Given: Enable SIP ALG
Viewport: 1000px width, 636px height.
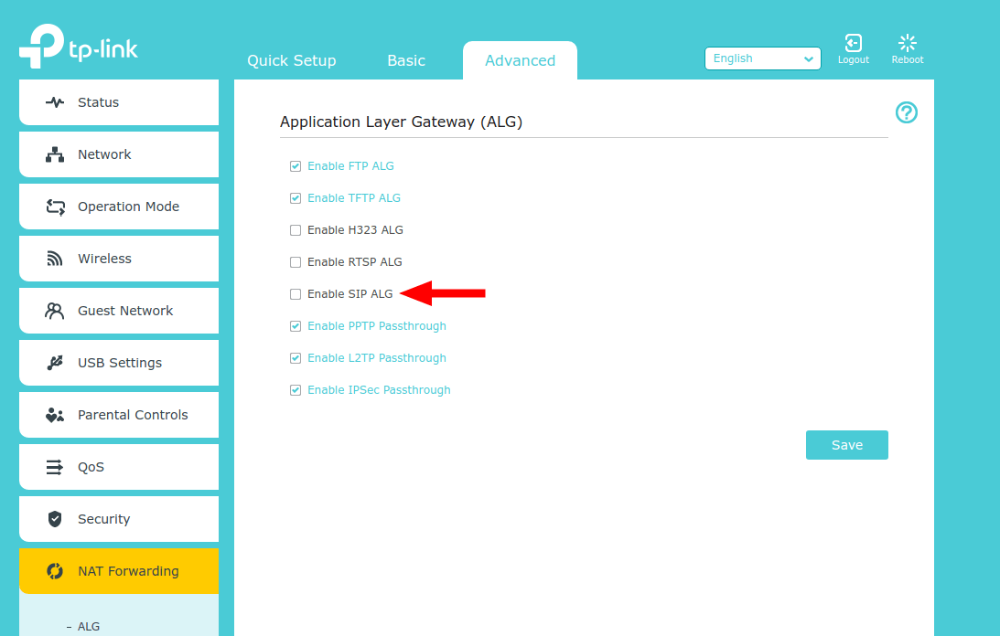Looking at the screenshot, I should pos(296,293).
